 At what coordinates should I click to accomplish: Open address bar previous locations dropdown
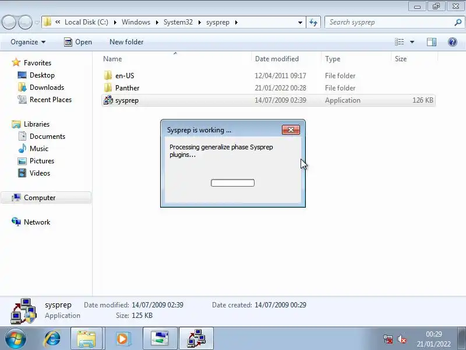300,22
